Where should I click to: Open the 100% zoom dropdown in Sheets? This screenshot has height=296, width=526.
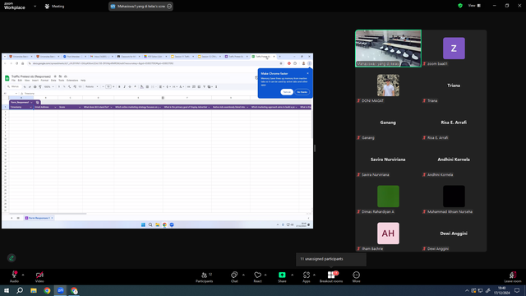[x=49, y=87]
